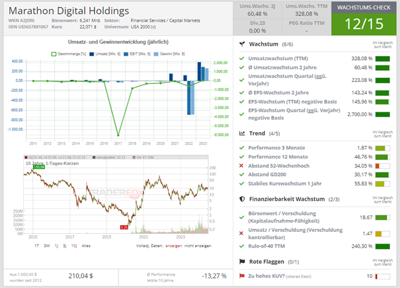This screenshot has width=400, height=288.
Task: Click checkmark next to Ø EPS-Wachstum 2 Jahre
Action: pyautogui.click(x=241, y=92)
